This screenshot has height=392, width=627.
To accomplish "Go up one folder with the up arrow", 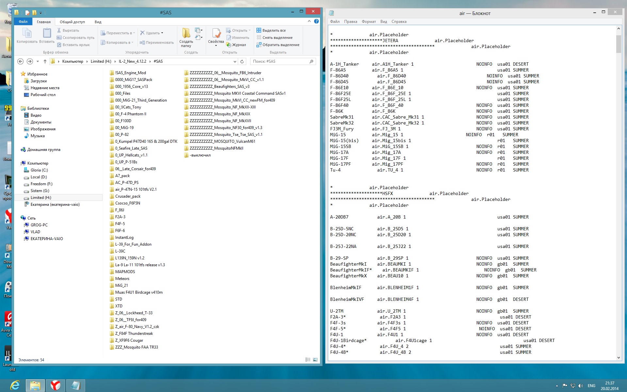I will pos(45,61).
